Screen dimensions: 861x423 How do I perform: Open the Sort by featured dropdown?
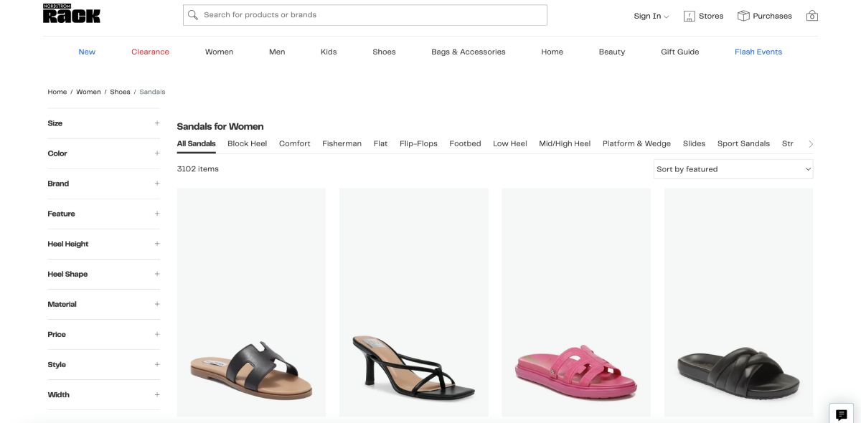point(733,169)
